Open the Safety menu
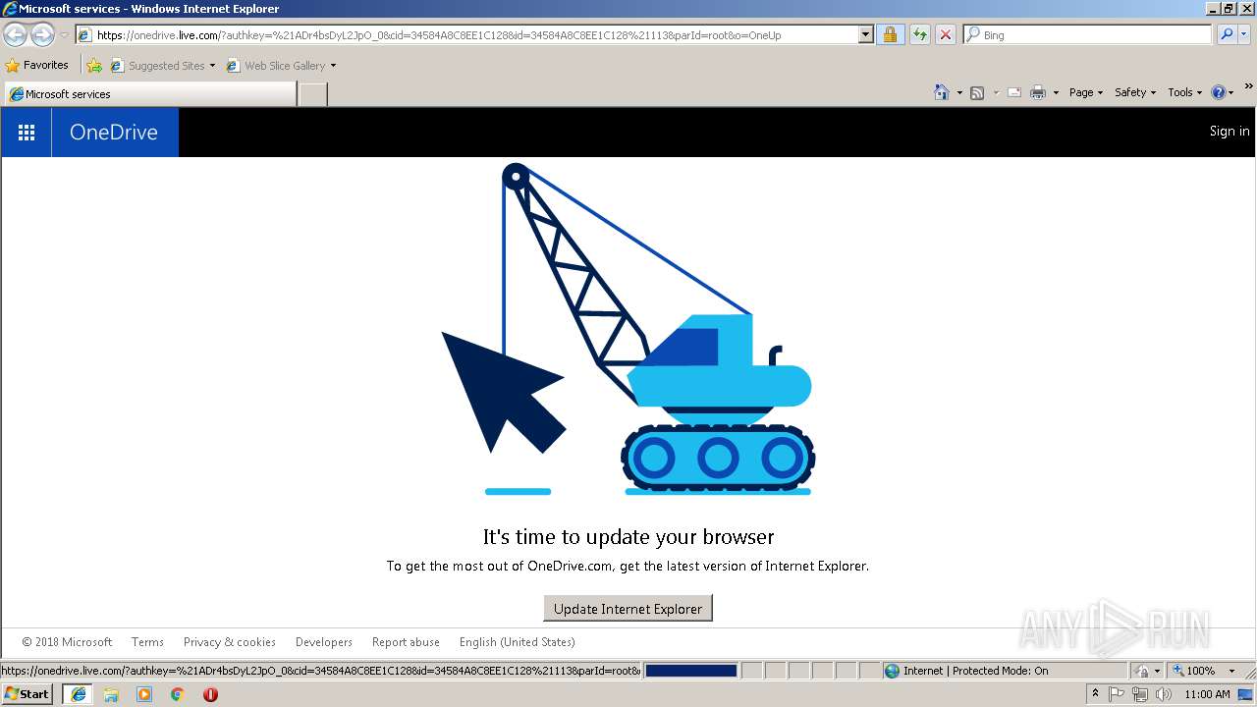 click(1135, 92)
